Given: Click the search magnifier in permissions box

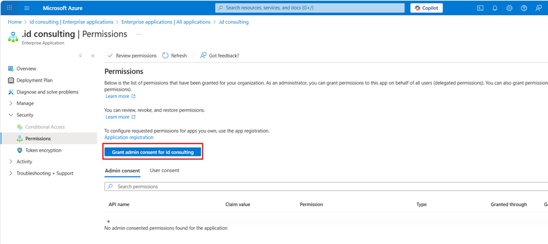Looking at the screenshot, I should pyautogui.click(x=110, y=187).
